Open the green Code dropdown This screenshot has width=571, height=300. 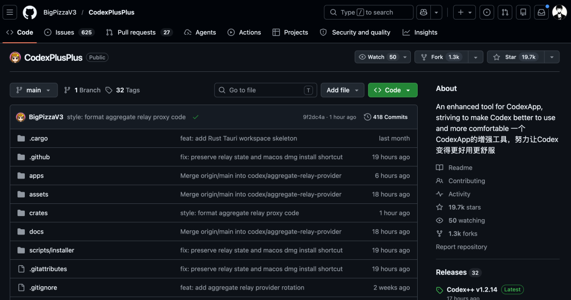(x=392, y=90)
